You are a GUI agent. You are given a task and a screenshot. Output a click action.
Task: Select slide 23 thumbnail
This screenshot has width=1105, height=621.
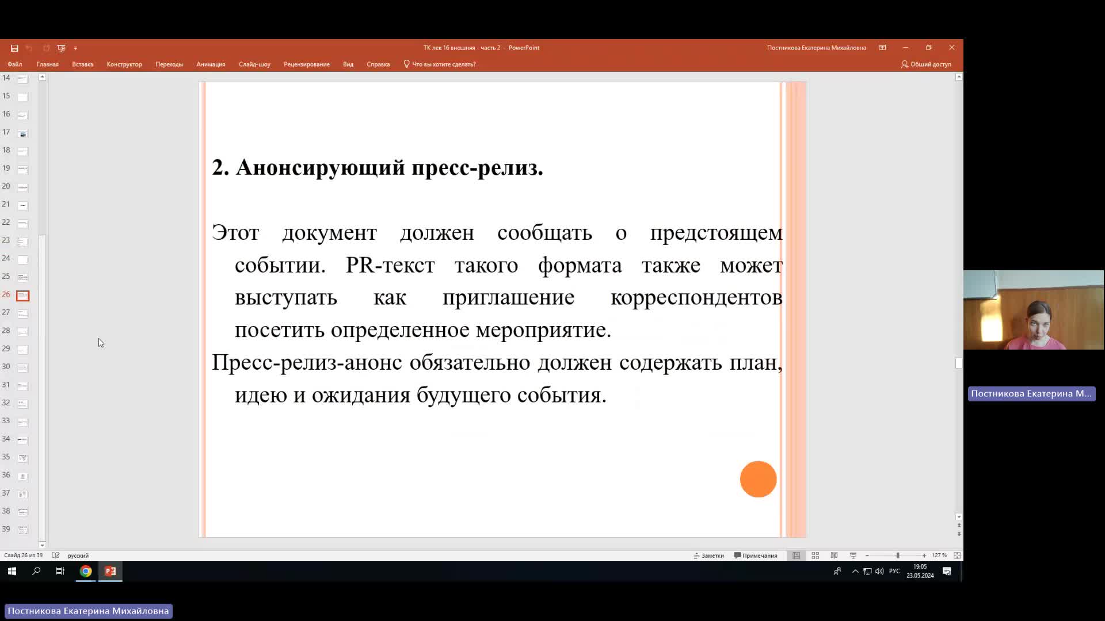22,241
